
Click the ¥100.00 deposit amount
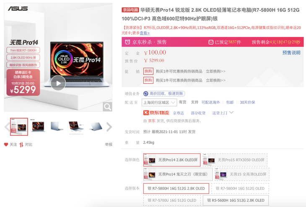click(x=155, y=52)
